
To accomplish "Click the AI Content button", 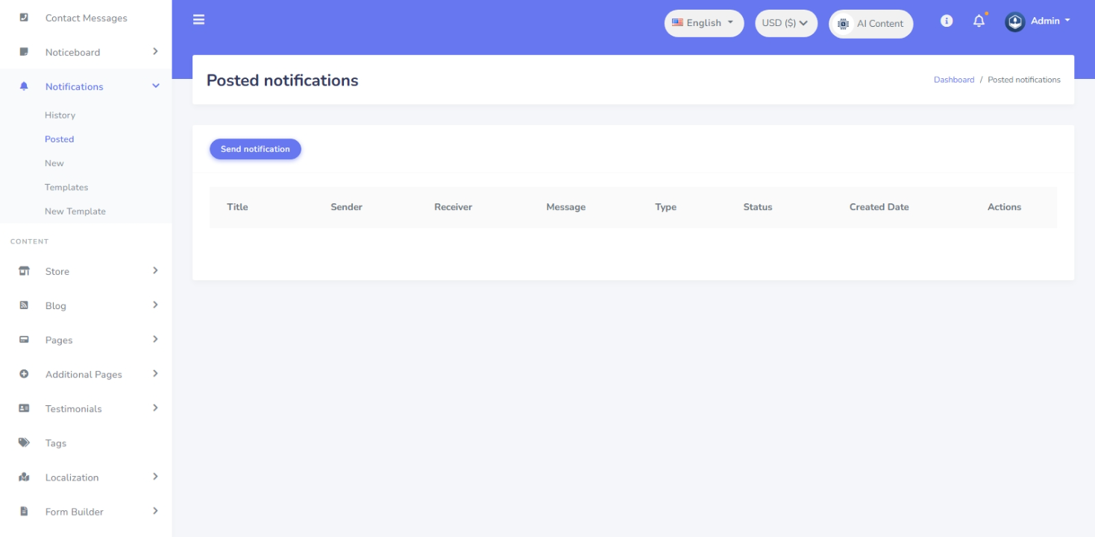I will (x=870, y=24).
